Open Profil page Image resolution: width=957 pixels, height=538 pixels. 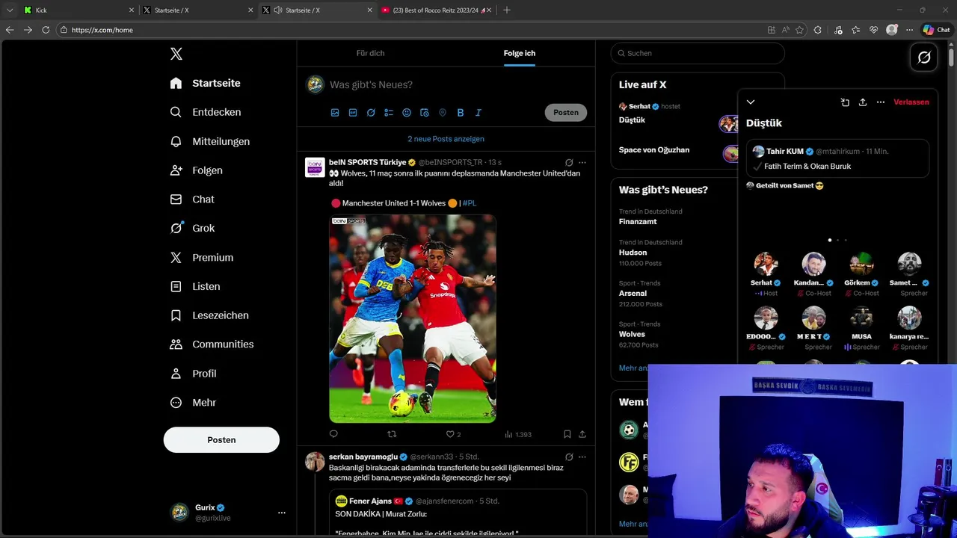click(193, 374)
